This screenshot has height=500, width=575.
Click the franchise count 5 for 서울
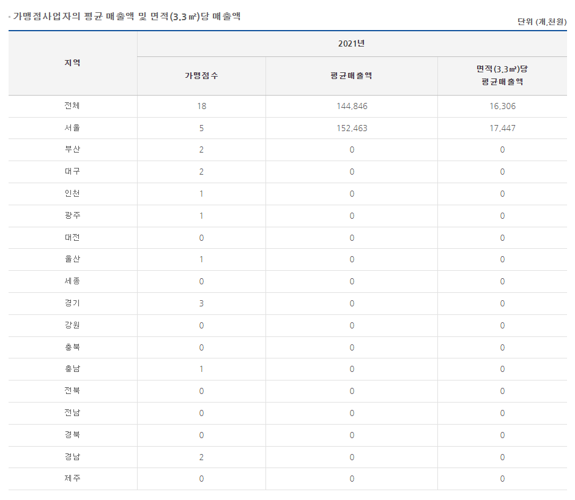pyautogui.click(x=201, y=128)
